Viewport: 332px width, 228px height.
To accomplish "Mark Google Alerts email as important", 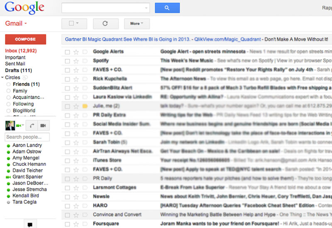I will (x=85, y=52).
